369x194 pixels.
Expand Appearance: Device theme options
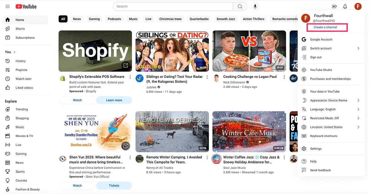(358, 100)
